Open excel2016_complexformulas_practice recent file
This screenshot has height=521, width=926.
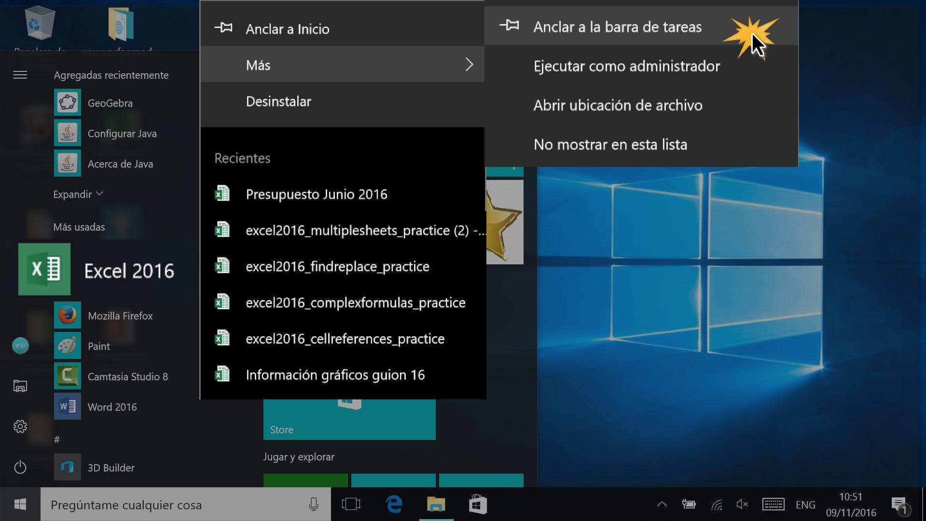[x=343, y=302]
